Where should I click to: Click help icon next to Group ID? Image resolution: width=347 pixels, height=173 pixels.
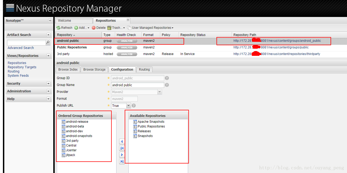click(x=167, y=78)
